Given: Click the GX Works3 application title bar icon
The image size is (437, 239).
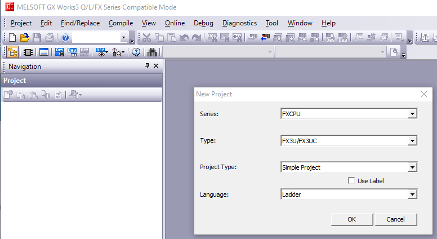Looking at the screenshot, I should (10, 7).
